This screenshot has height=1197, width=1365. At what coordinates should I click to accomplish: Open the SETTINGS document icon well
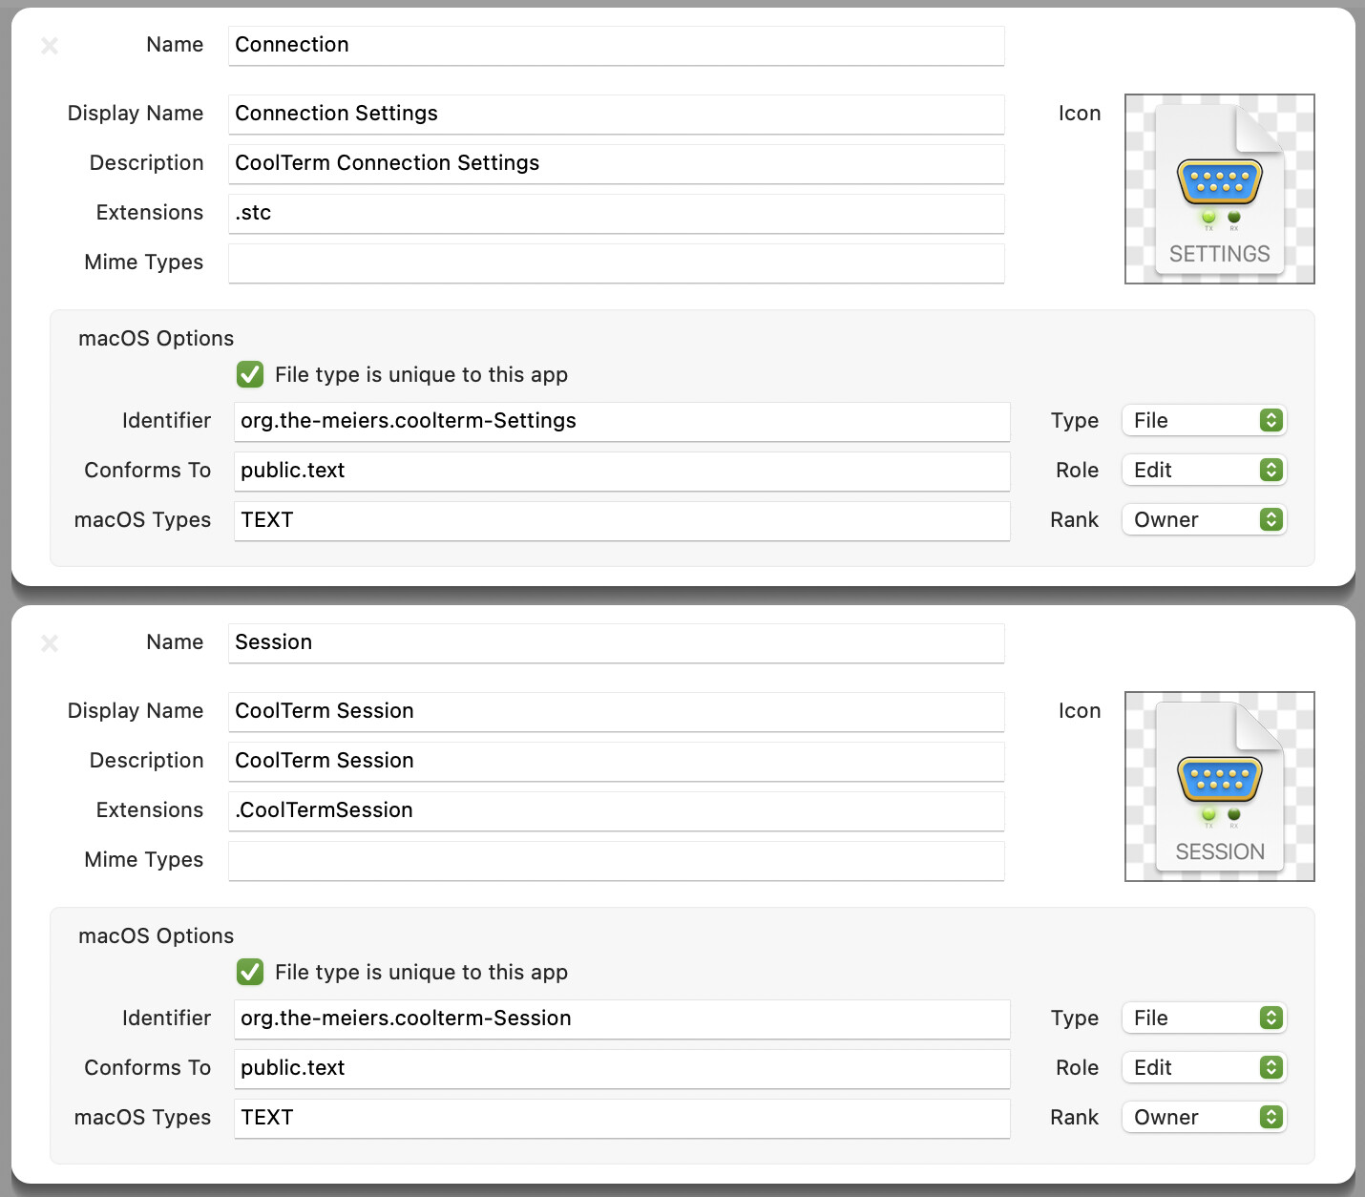click(1220, 189)
